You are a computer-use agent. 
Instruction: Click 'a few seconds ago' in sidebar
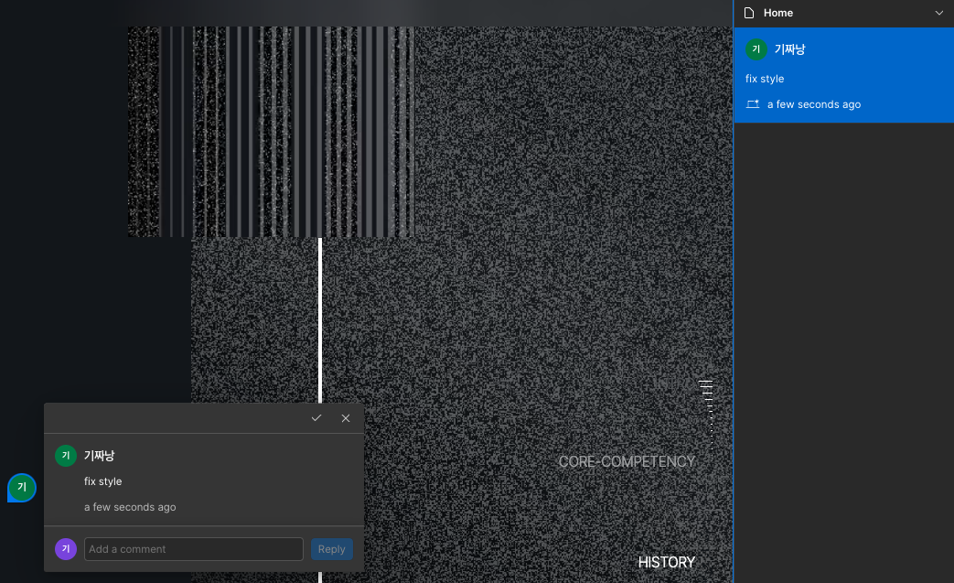[x=813, y=104]
